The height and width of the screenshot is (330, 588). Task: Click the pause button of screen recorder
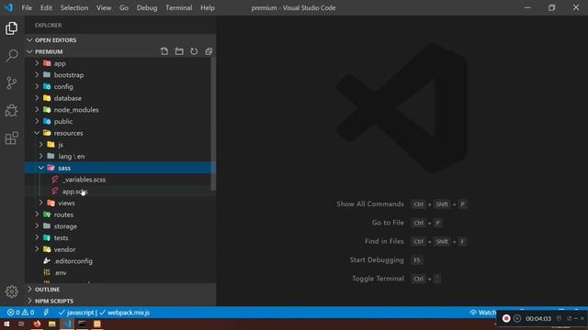[x=517, y=318]
